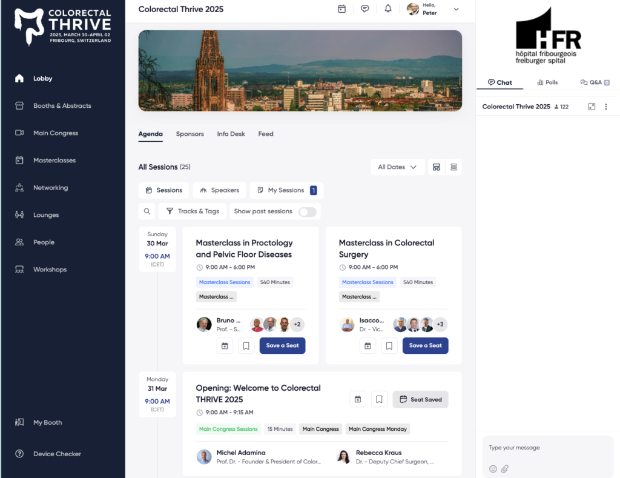Open the Tracks & Tags filter
This screenshot has height=478, width=620.
[x=193, y=211]
